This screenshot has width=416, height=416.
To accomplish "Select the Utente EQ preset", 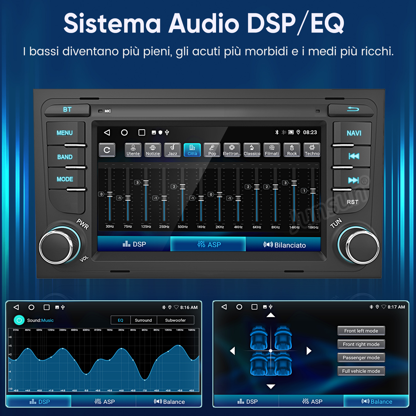I will (x=133, y=150).
